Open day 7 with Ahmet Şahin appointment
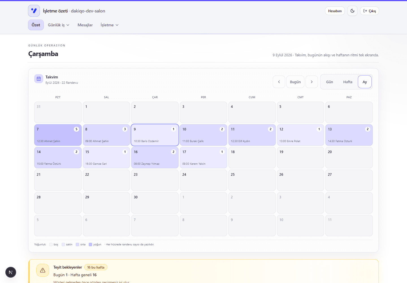 point(58,135)
